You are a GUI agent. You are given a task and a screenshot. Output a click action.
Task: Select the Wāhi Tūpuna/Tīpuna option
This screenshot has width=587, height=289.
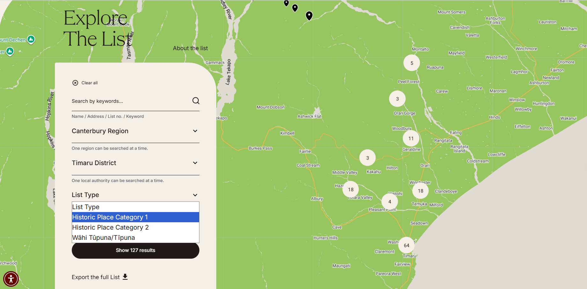click(x=103, y=238)
